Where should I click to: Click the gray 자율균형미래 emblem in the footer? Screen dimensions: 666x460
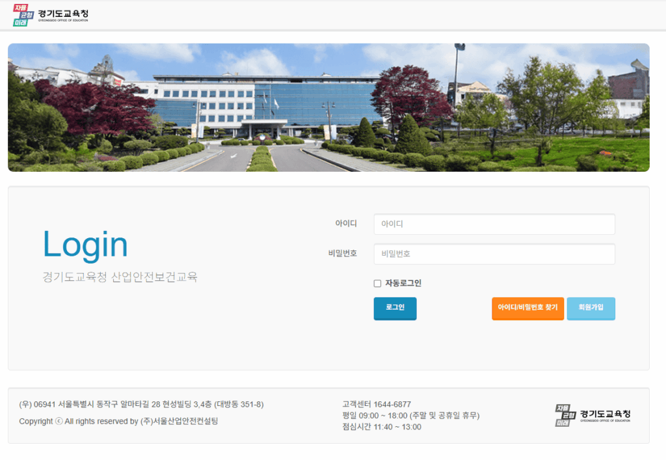pyautogui.click(x=565, y=415)
